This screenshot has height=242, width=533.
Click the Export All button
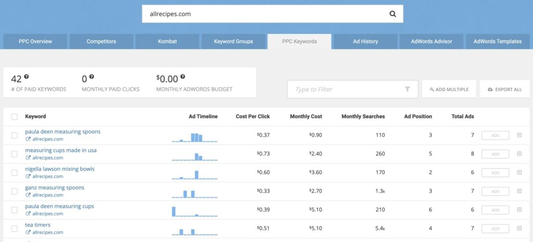point(505,89)
